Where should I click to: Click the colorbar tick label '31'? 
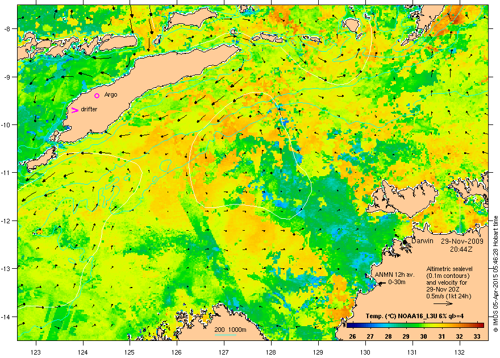click(x=441, y=336)
